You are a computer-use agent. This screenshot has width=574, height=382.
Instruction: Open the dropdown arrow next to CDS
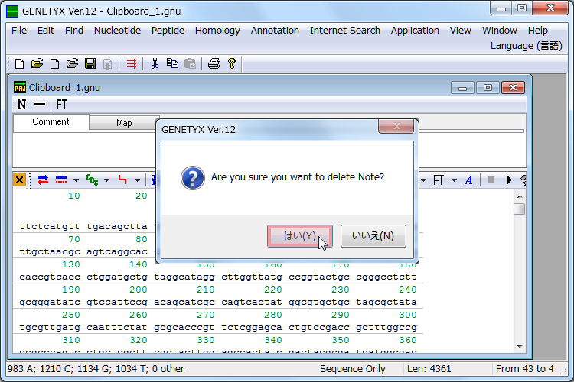coord(106,180)
